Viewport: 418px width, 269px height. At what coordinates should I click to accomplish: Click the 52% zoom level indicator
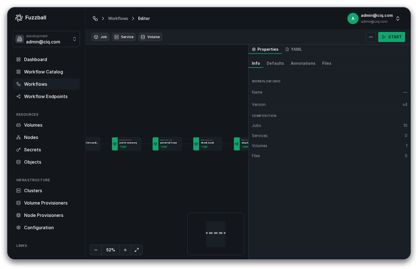[111, 250]
